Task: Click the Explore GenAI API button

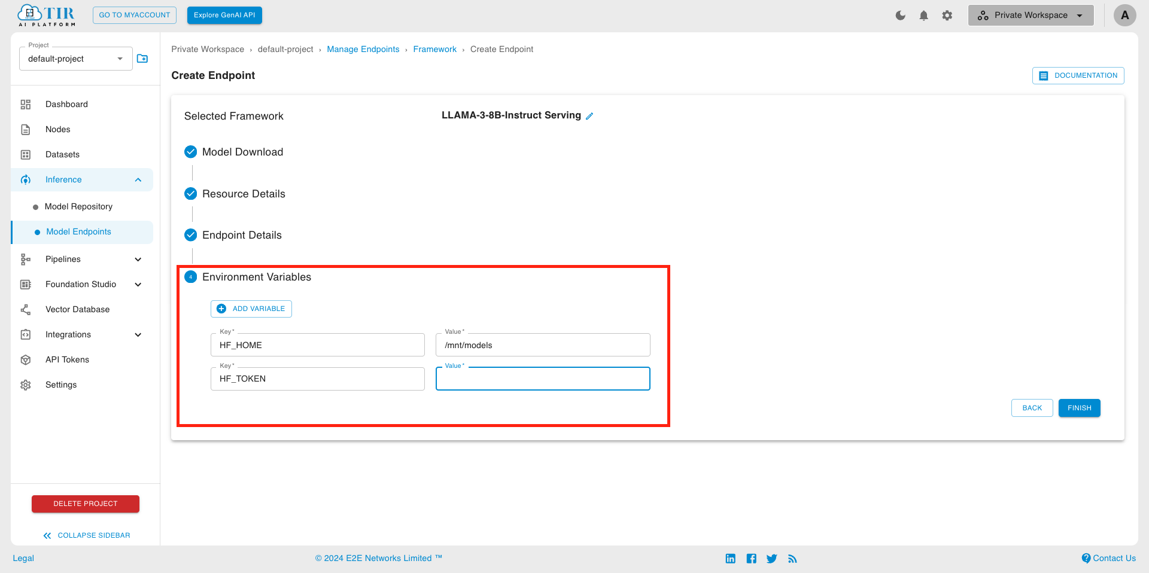Action: (x=224, y=16)
